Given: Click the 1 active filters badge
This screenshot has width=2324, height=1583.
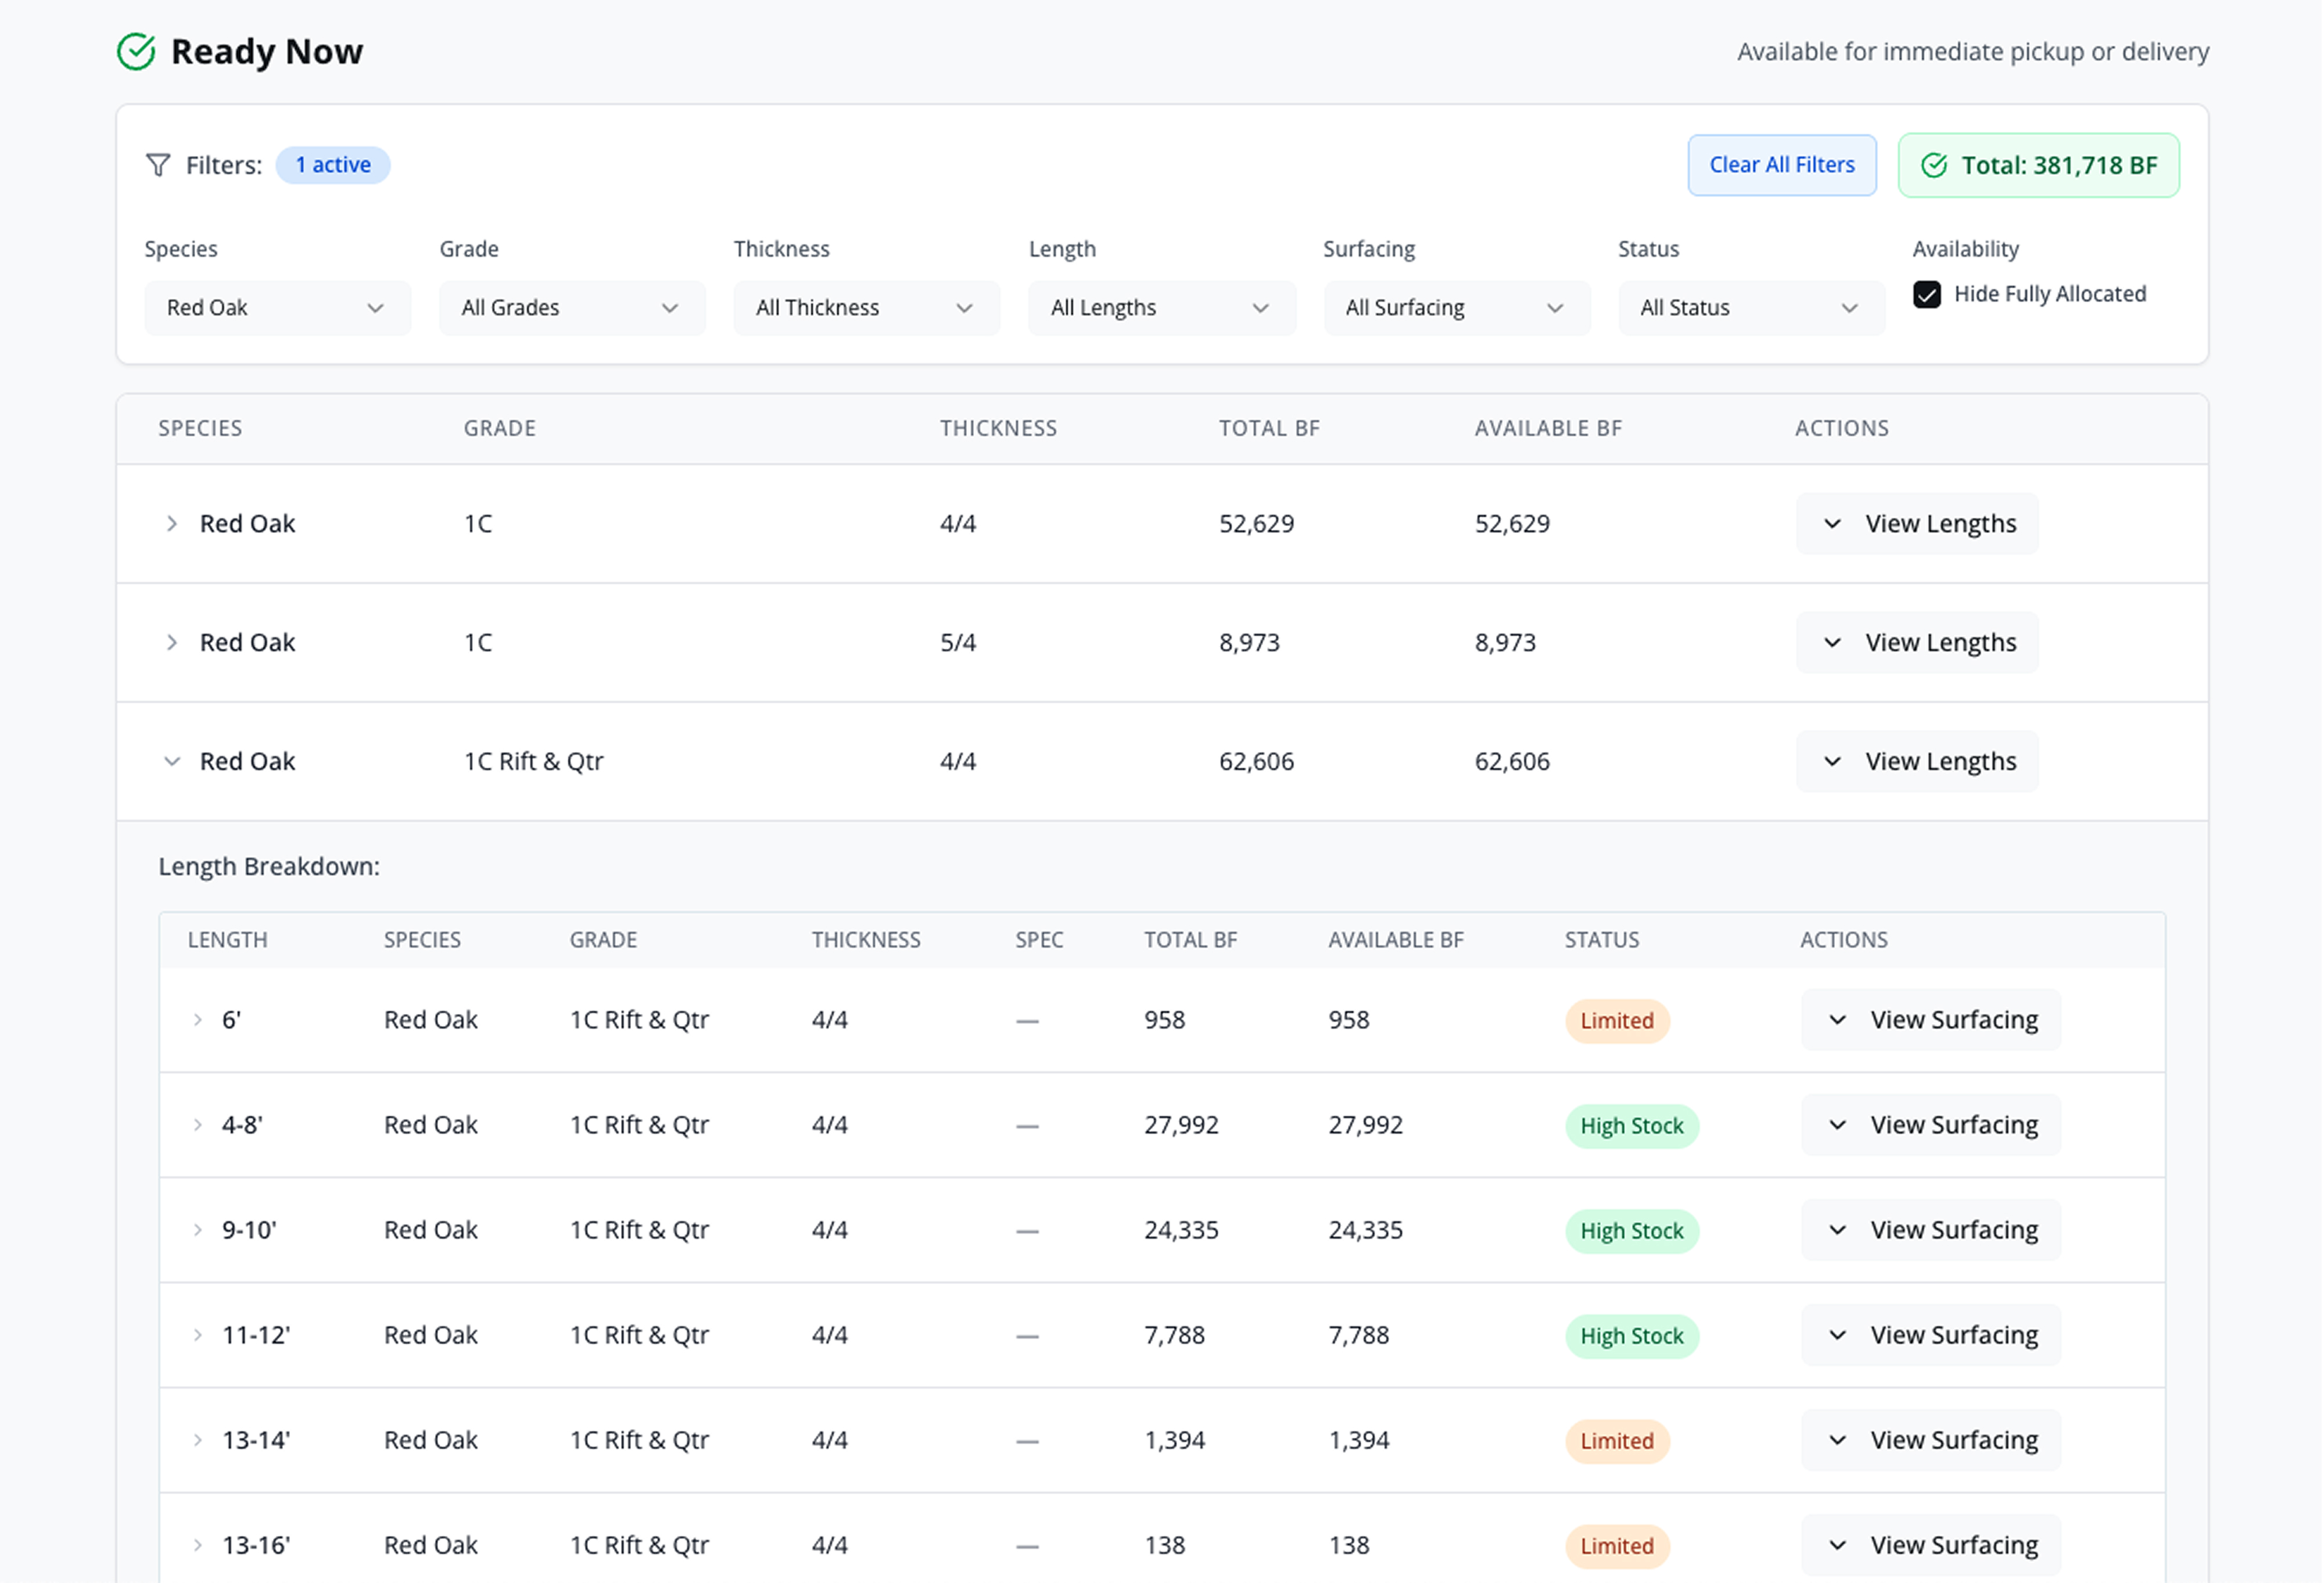Looking at the screenshot, I should (x=333, y=165).
